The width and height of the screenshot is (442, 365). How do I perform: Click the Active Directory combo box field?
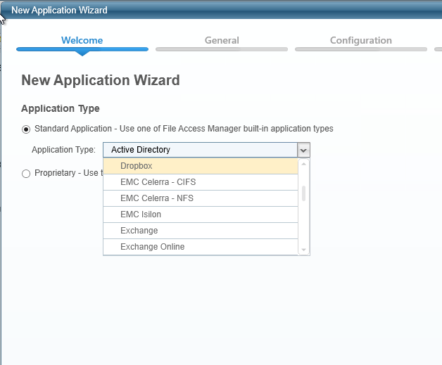pos(200,150)
